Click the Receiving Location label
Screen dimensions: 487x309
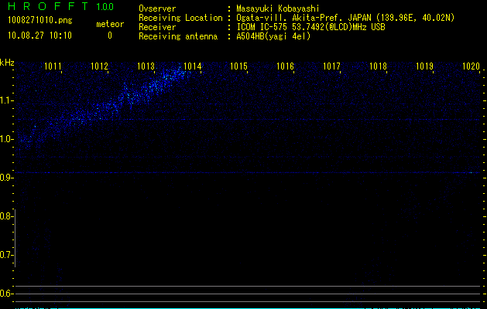tap(180, 18)
